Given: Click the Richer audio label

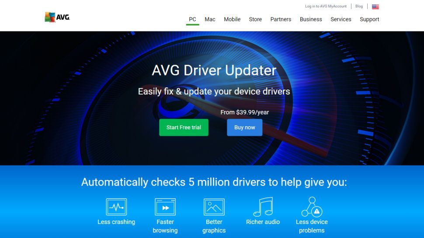Looking at the screenshot, I should click(263, 222).
